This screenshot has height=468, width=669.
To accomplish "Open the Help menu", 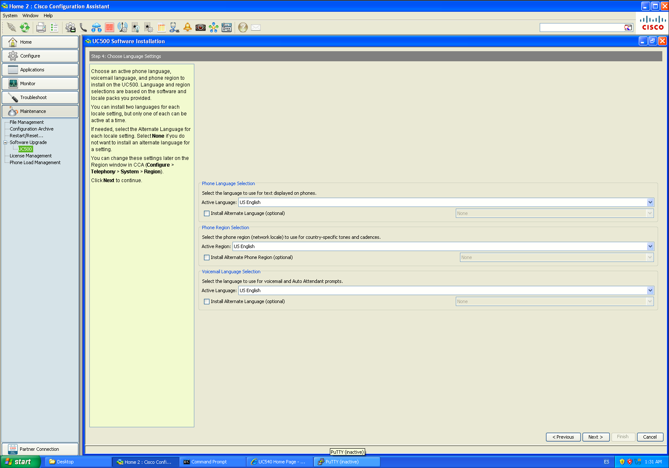I will tap(48, 16).
